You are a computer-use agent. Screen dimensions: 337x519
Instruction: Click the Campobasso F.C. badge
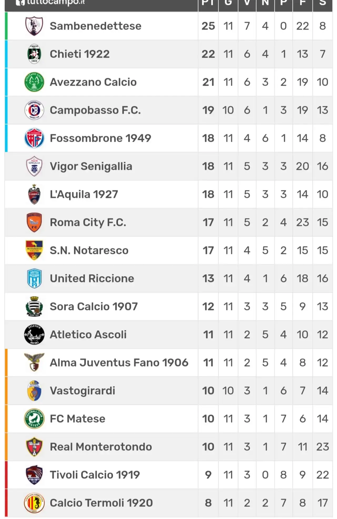pyautogui.click(x=34, y=110)
